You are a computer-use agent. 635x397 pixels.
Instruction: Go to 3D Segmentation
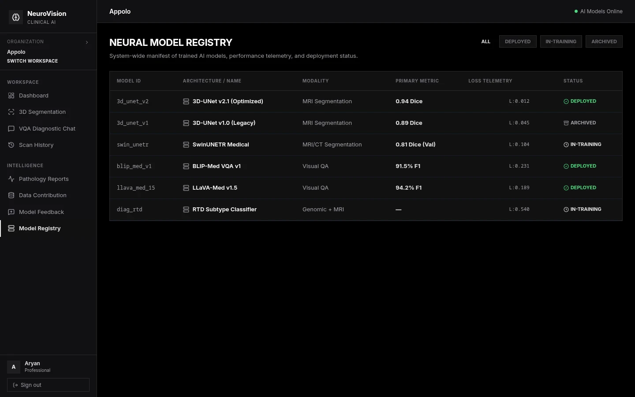pos(48,112)
